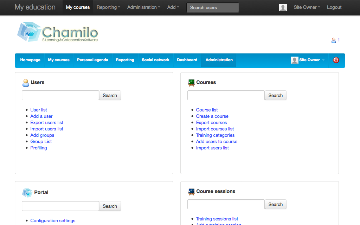Open Configuration settings under Portal

coord(53,220)
